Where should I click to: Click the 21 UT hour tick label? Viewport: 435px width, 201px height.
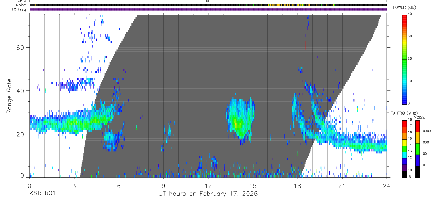pos(342,185)
